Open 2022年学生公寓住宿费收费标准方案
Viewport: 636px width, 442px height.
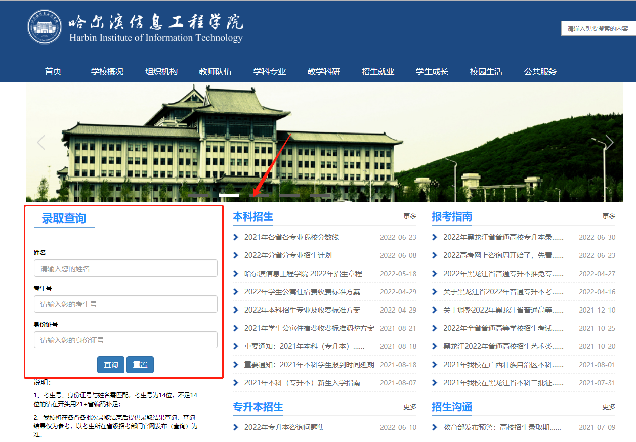pos(302,292)
